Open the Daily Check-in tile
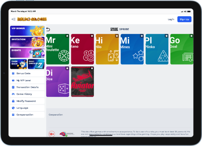The image size is (202, 146). click(x=36, y=64)
